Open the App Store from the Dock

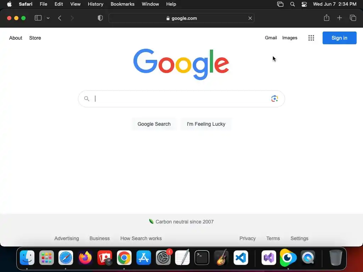point(144,257)
